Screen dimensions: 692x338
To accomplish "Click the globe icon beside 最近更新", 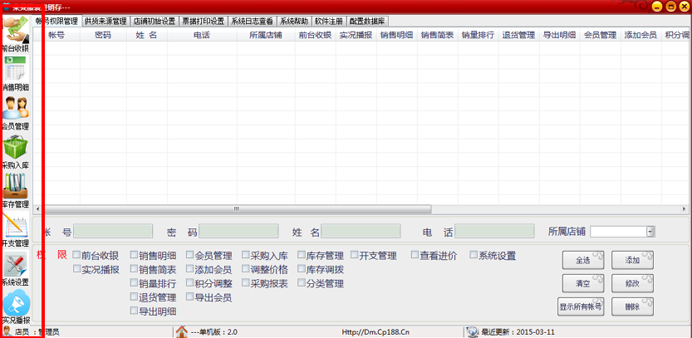I will pos(473,331).
